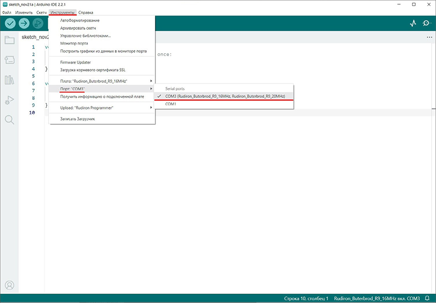The width and height of the screenshot is (436, 303).
Task: Click line number 5 in the gutter
Action: [34, 76]
